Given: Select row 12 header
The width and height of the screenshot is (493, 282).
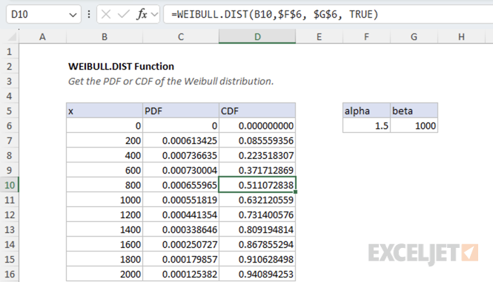Looking at the screenshot, I should coord(10,214).
